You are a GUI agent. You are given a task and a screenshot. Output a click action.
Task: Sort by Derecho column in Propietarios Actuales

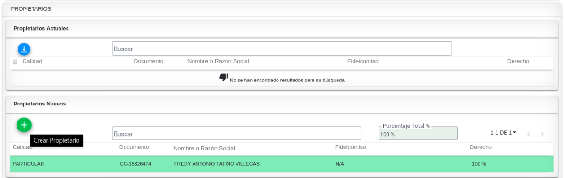click(518, 61)
